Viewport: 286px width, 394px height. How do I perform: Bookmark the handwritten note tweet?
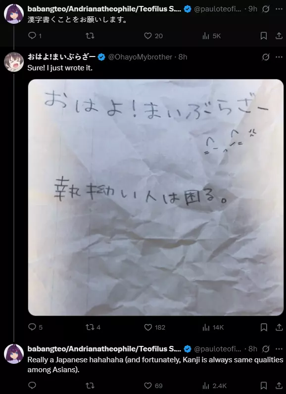click(x=263, y=327)
